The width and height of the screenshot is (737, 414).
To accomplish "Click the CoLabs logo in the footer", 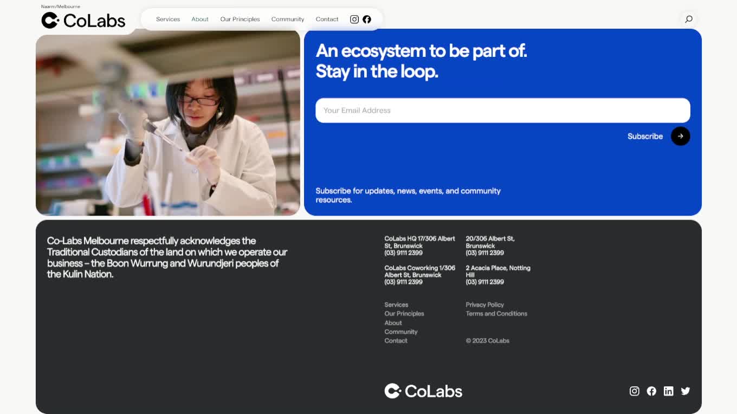I will pyautogui.click(x=423, y=391).
